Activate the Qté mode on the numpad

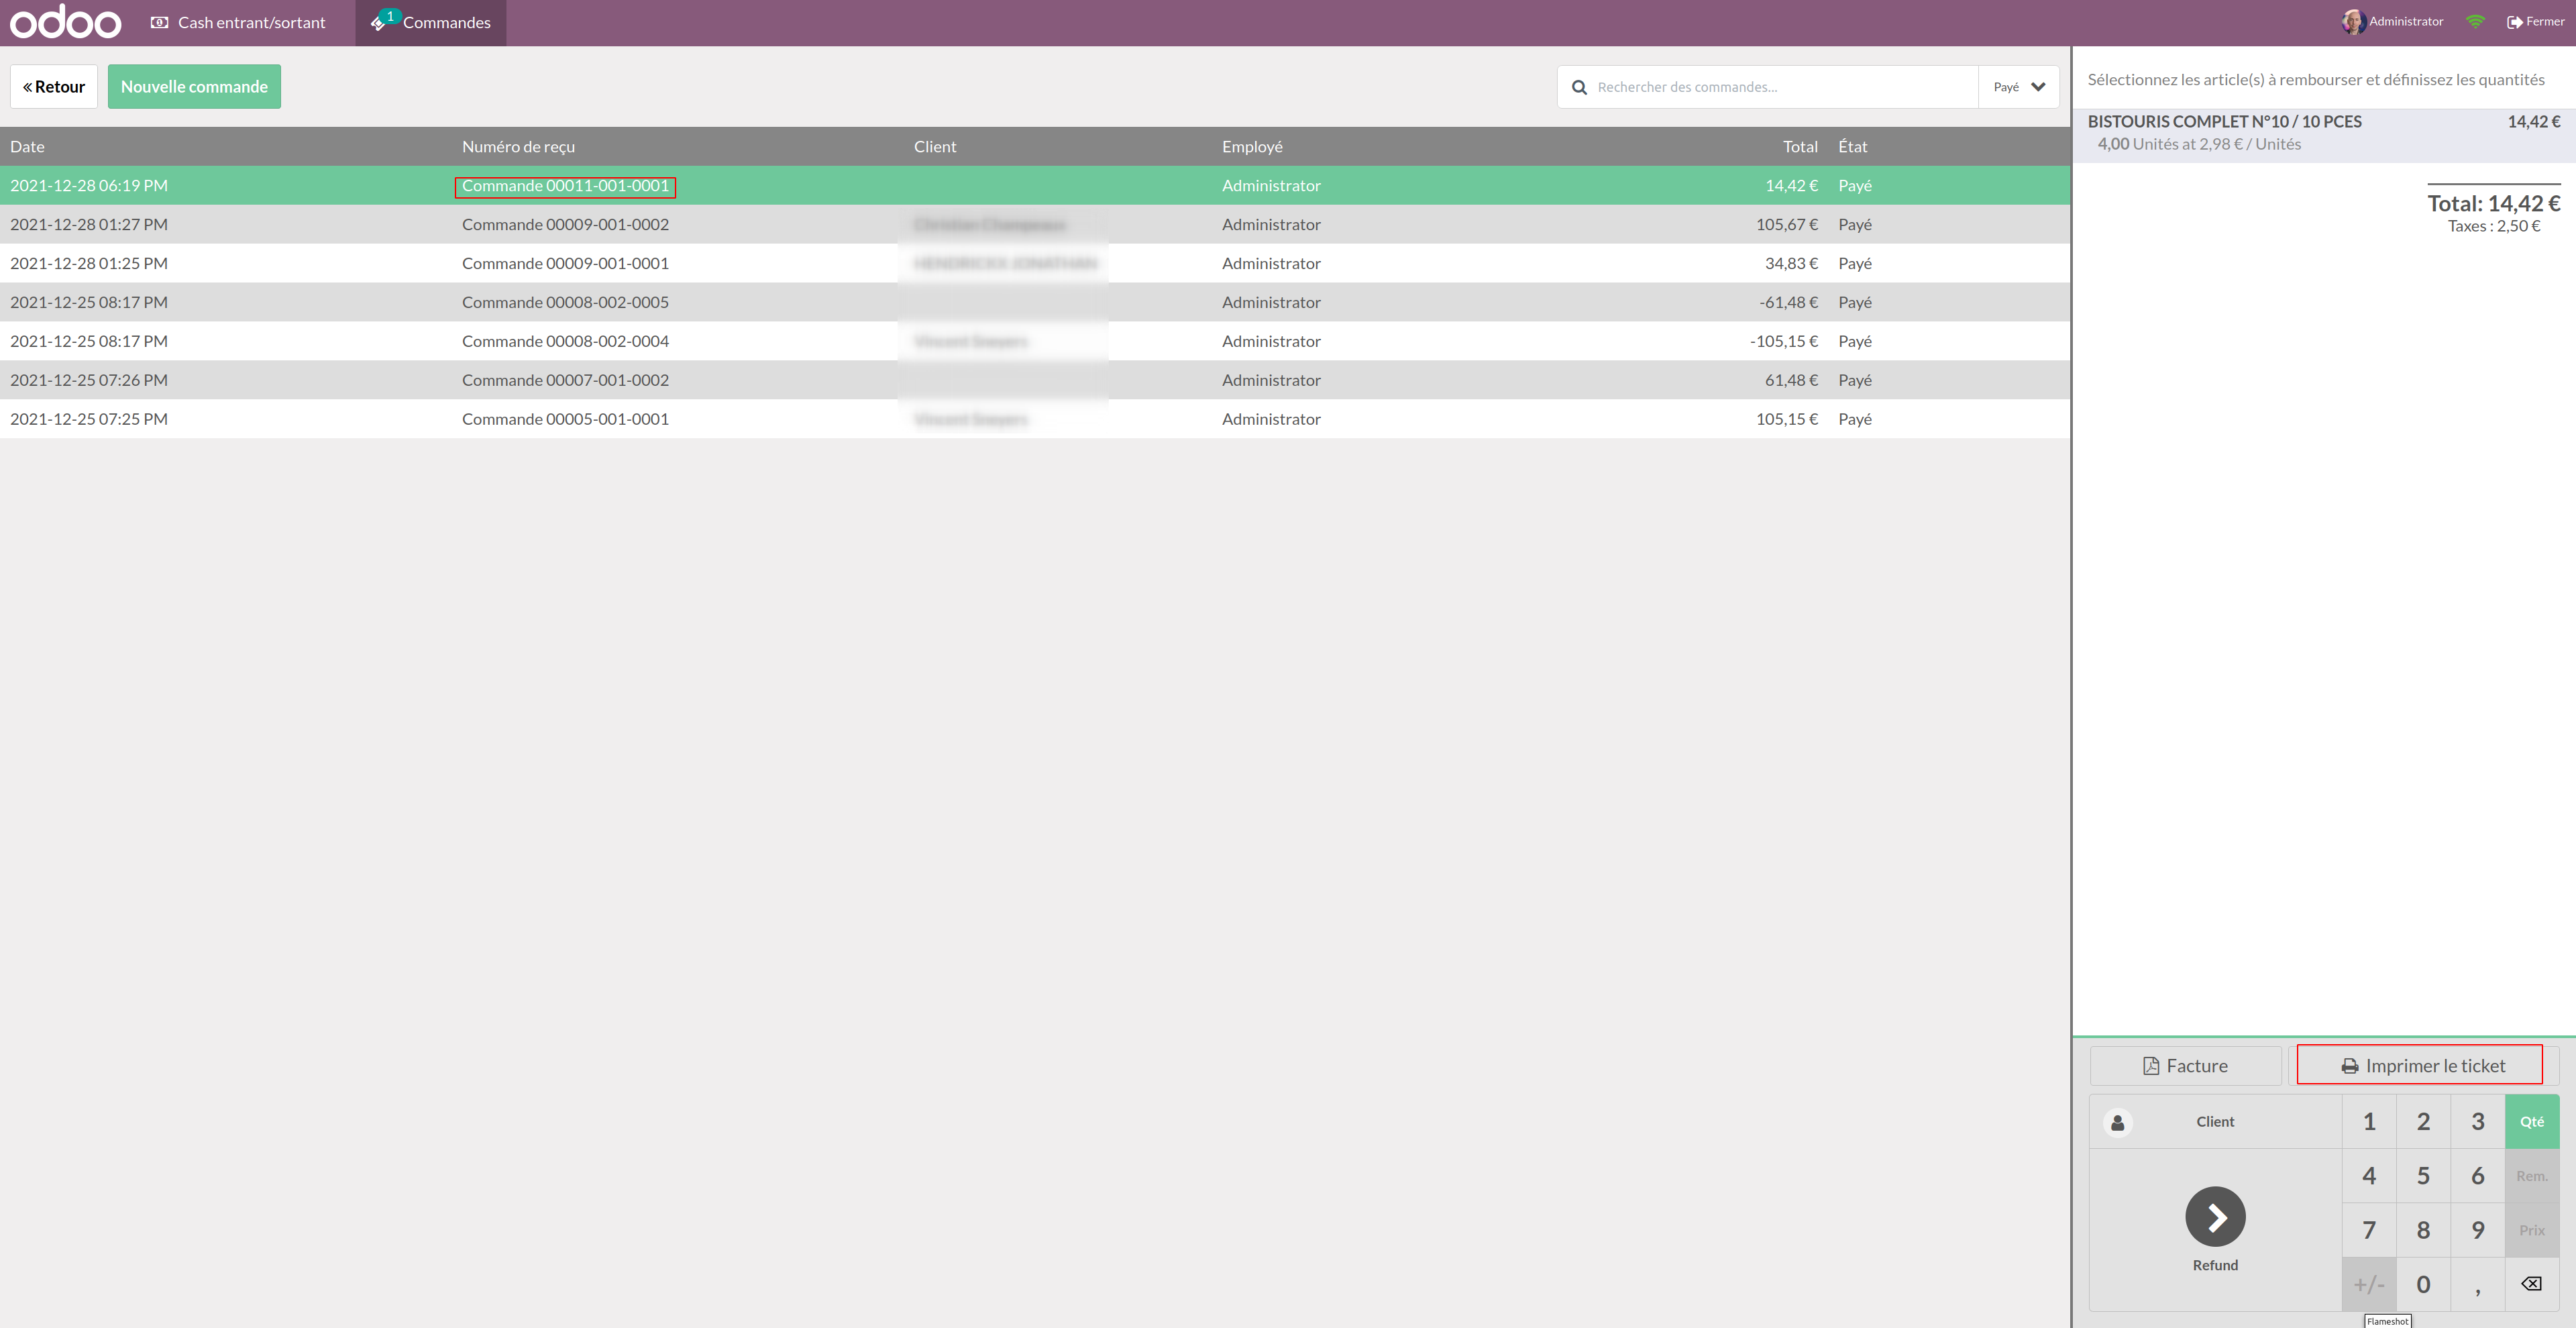pyautogui.click(x=2531, y=1122)
